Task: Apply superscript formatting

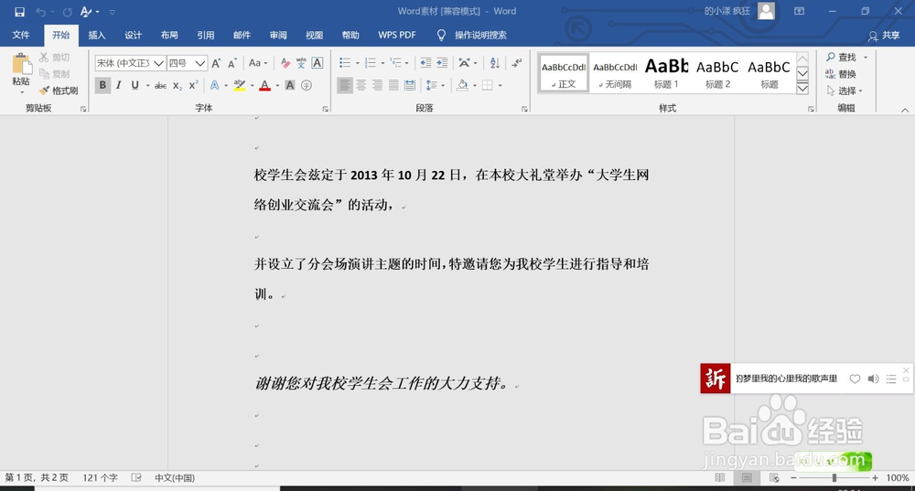Action: [x=194, y=86]
